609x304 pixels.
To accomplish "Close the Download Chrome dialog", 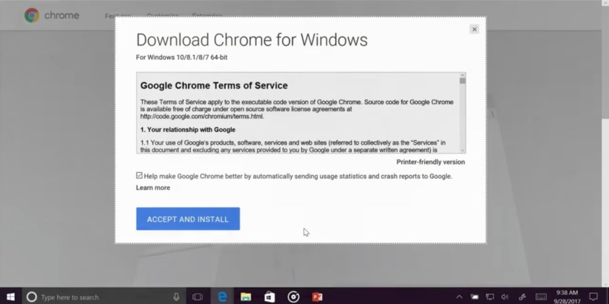I will (474, 29).
